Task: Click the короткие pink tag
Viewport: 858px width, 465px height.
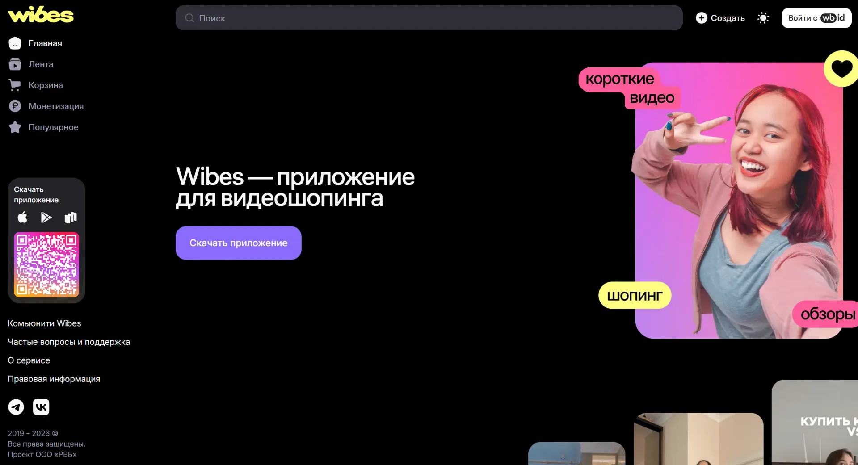Action: tap(619, 79)
